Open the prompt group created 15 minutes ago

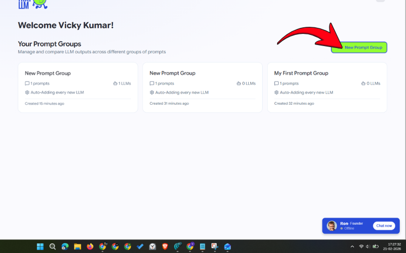(x=78, y=88)
